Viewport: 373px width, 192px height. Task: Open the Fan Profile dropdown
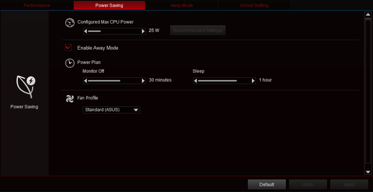point(111,110)
